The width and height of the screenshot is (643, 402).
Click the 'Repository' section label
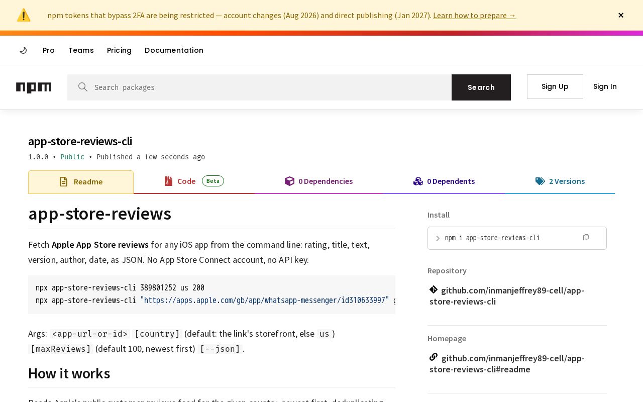pos(447,271)
